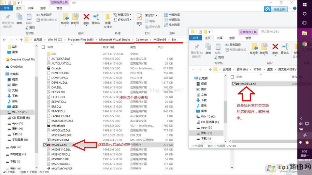This screenshot has height=175, width=312.
Task: Open Chrome from the right sidebar
Action: click(304, 44)
